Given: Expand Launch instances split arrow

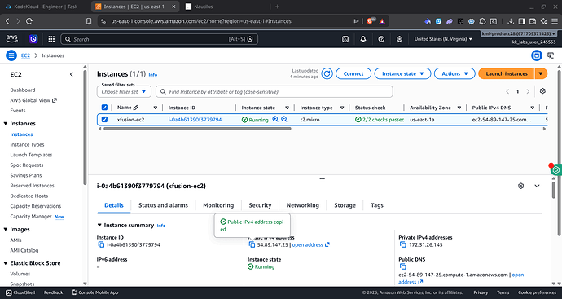Looking at the screenshot, I should pyautogui.click(x=541, y=73).
